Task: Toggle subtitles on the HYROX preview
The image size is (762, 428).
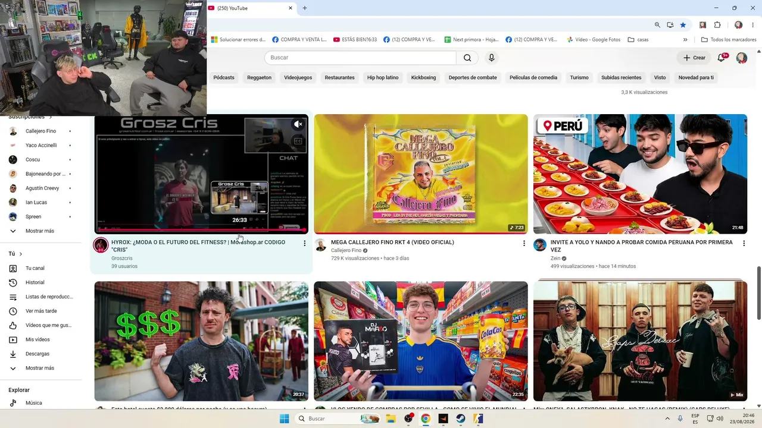Action: tap(297, 141)
